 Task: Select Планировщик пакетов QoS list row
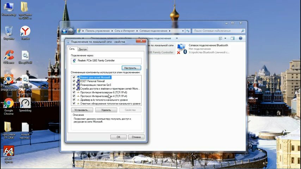click(106, 85)
